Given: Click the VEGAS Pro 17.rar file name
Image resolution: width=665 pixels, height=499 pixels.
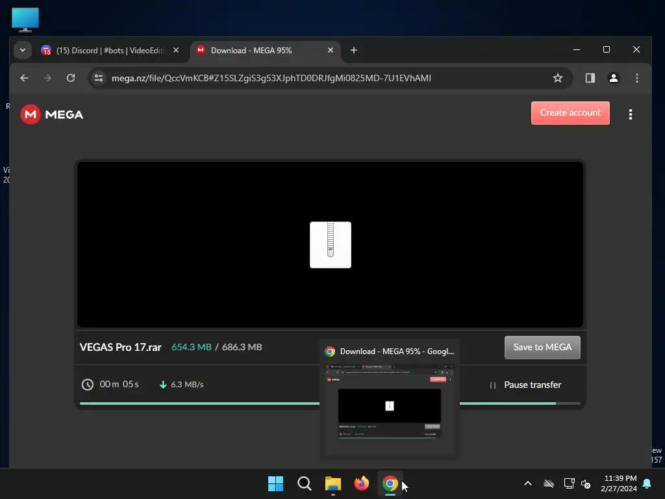Looking at the screenshot, I should (120, 347).
